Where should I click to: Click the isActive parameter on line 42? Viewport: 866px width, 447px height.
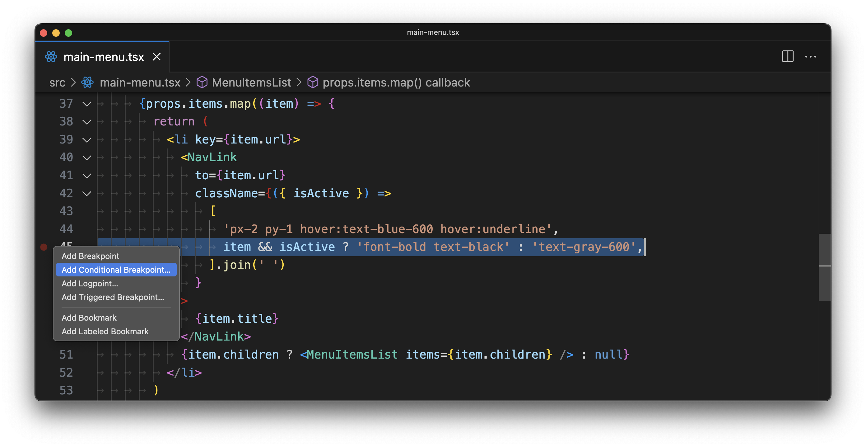(321, 193)
